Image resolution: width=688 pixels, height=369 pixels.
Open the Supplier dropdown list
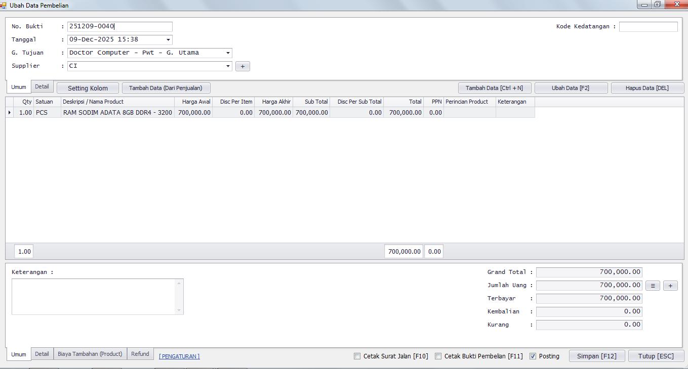[228, 66]
